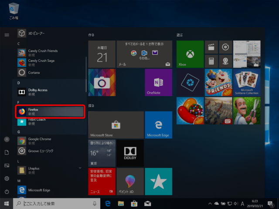
Task: Open Documents from the Start sidebar
Action: click(x=7, y=152)
